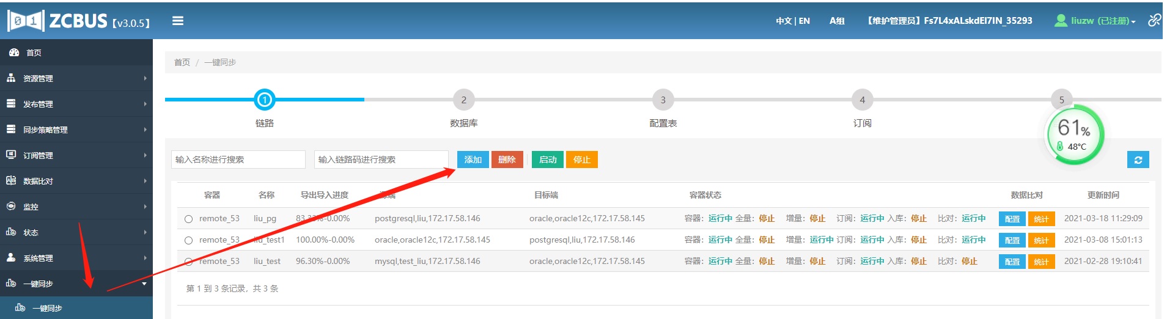Click the hamburger menu toggle icon
This screenshot has height=319, width=1167.
click(178, 21)
